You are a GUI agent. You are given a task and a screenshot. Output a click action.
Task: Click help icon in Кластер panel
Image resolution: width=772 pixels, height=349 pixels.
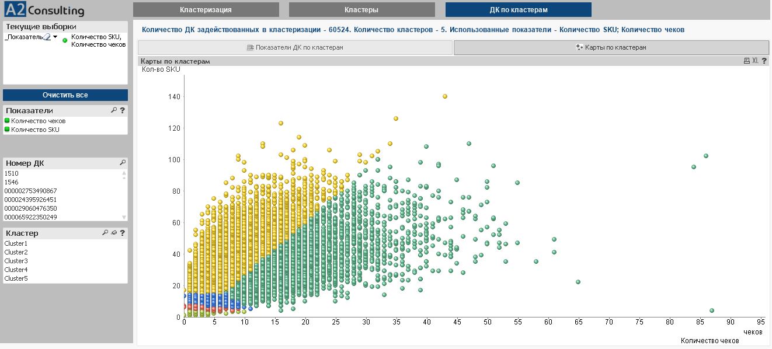pyautogui.click(x=123, y=233)
